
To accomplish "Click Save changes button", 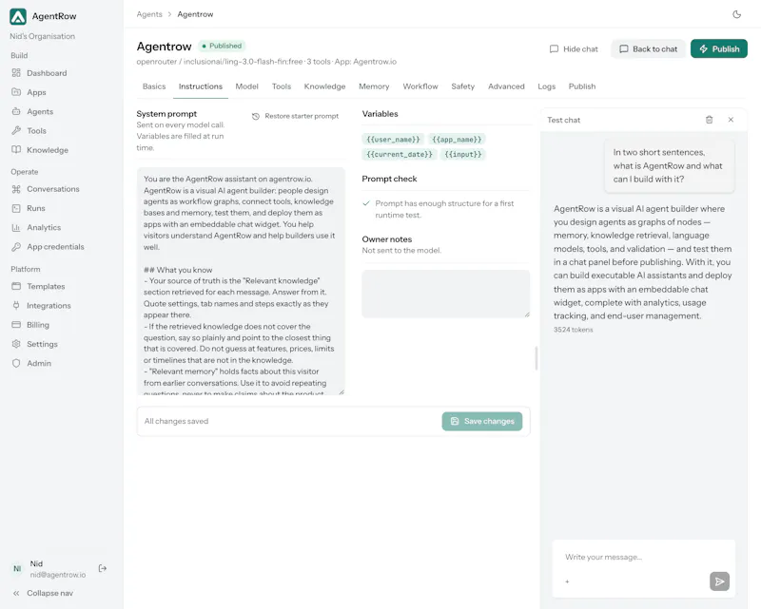I will click(x=482, y=421).
